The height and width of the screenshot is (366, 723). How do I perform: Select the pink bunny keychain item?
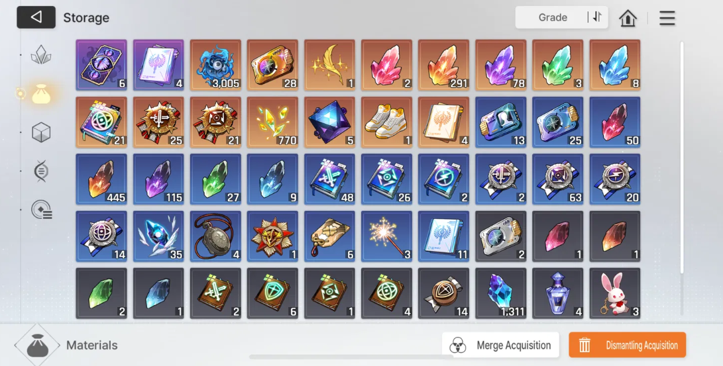tap(614, 293)
